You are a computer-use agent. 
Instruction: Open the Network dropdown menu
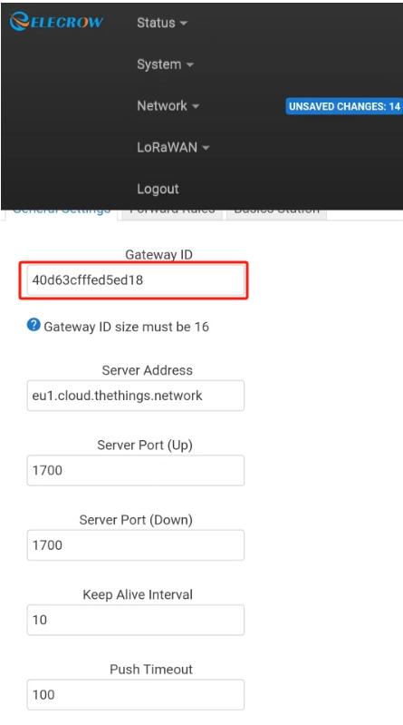coord(168,106)
